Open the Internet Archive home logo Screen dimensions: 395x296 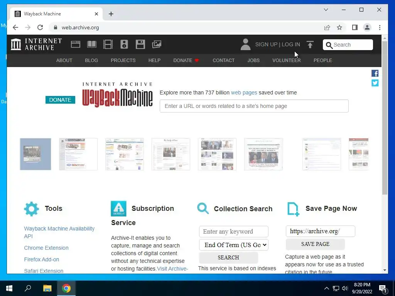coord(36,44)
